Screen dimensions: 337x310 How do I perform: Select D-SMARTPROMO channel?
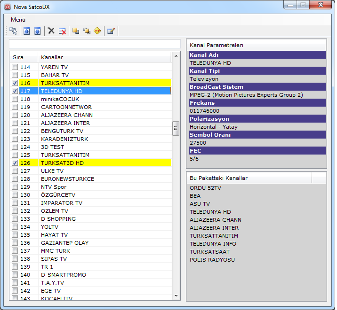(x=90, y=275)
